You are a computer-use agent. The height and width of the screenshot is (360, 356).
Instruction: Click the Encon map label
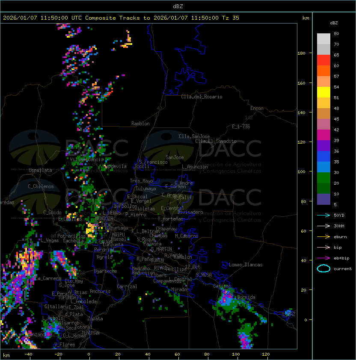point(257,108)
